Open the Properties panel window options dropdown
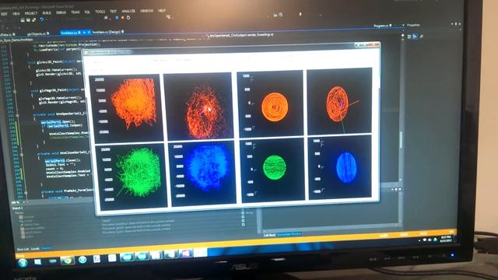The image size is (498, 280). pyautogui.click(x=452, y=24)
